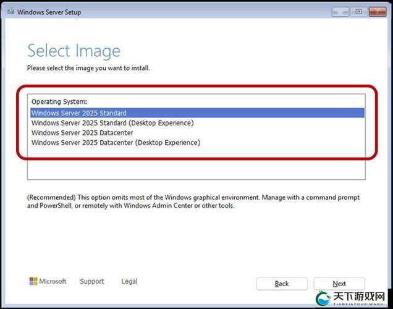Screen dimensions: 393x309
Task: Click the Windows Server Setup title icon
Action: point(11,11)
